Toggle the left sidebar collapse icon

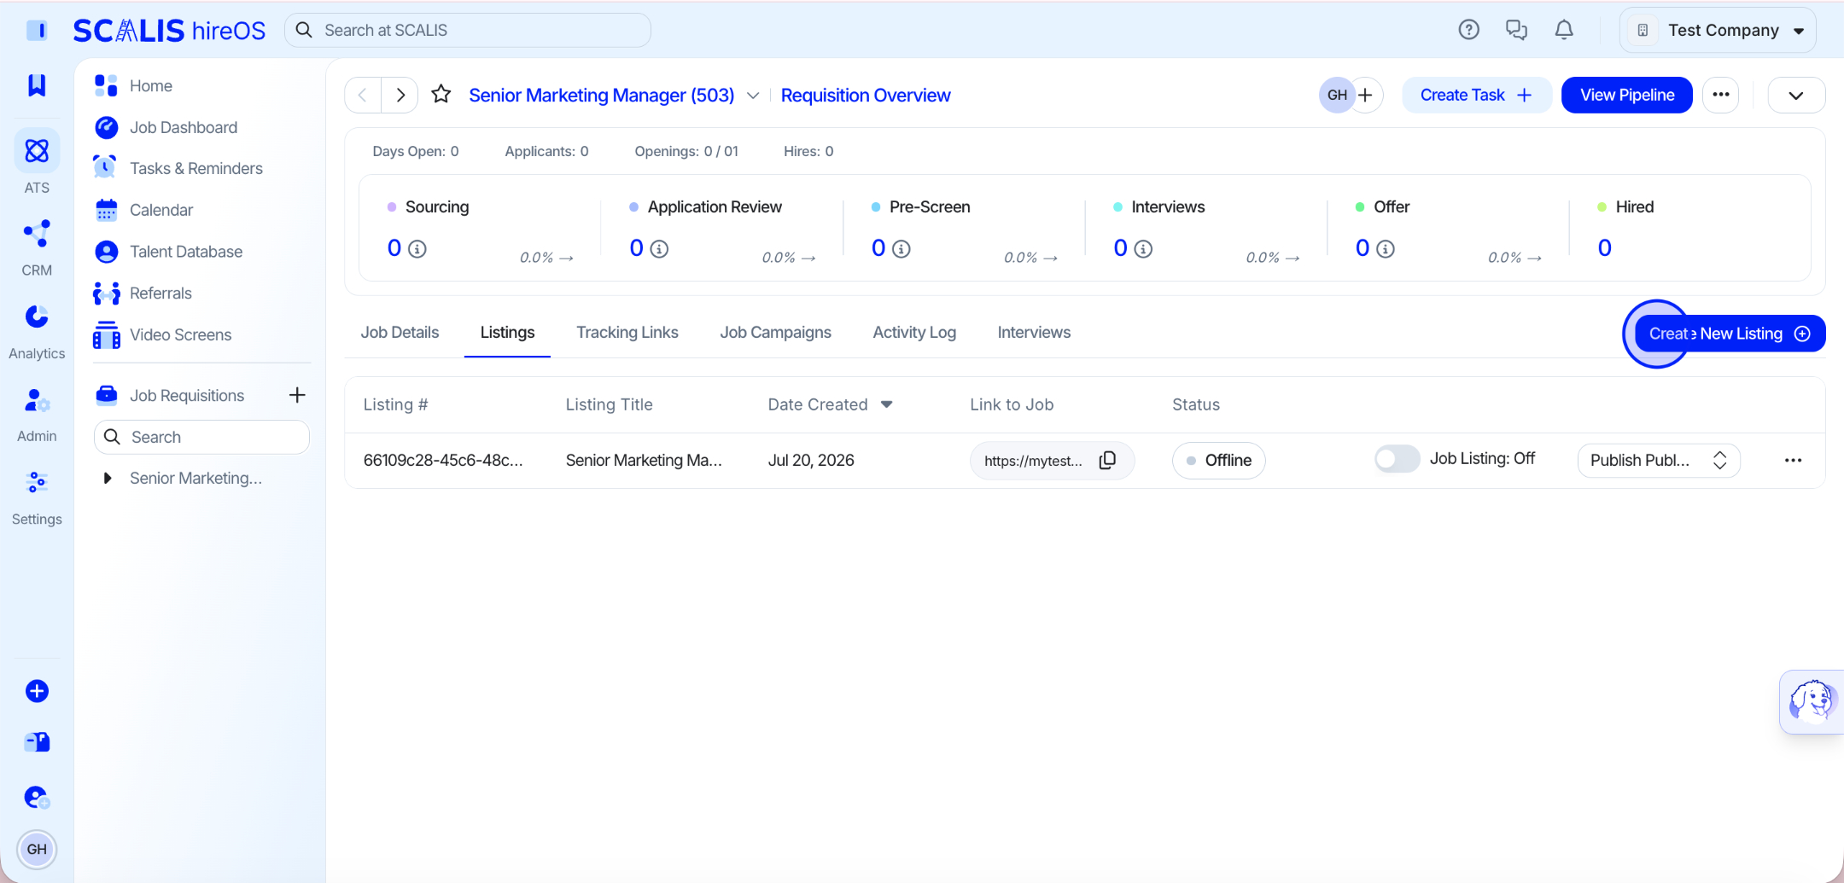[x=37, y=30]
